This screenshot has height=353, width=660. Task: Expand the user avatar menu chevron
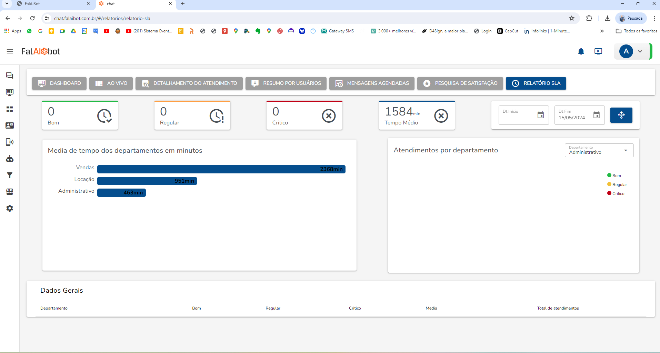[640, 51]
